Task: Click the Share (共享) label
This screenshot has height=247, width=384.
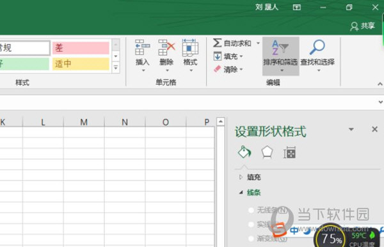Action: pos(367,26)
